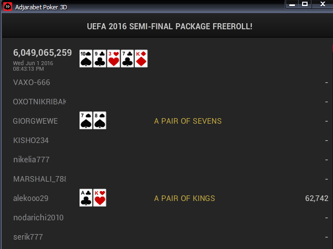The image size is (333, 249).
Task: Click player name alekooo29
Action: (x=31, y=198)
